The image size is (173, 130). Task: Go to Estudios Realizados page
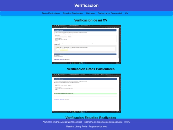coord(73,13)
